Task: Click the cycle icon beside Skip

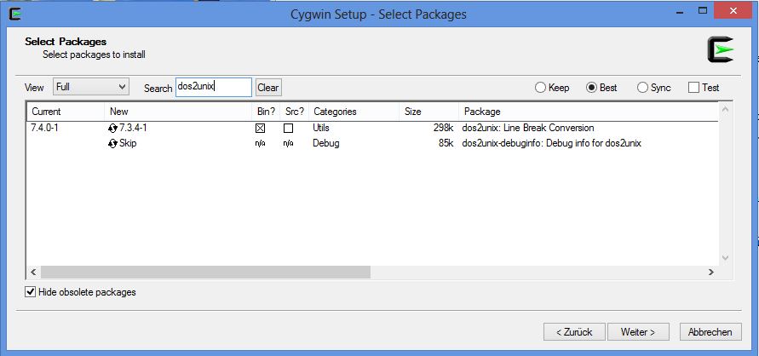Action: point(112,144)
